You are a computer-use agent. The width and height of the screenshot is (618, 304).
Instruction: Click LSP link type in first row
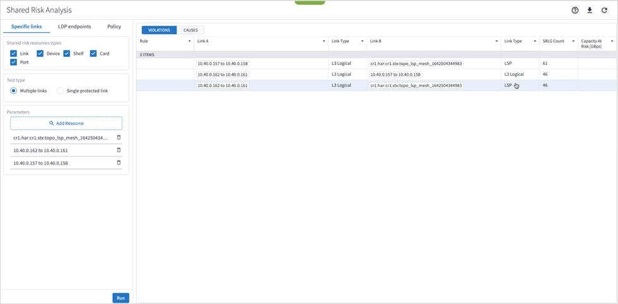(x=508, y=63)
